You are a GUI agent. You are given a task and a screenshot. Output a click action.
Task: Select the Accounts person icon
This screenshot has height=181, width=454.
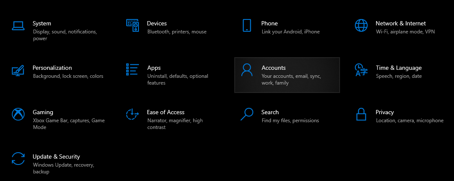tap(246, 70)
